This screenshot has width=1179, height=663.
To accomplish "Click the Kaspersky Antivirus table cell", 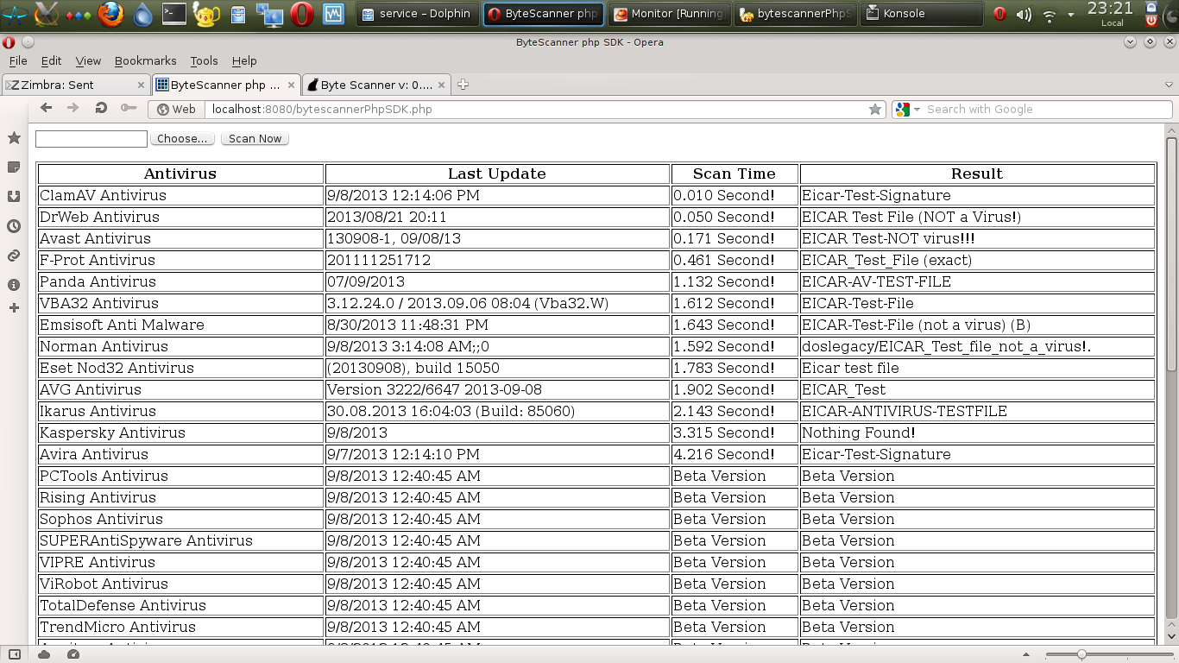I will coord(181,433).
